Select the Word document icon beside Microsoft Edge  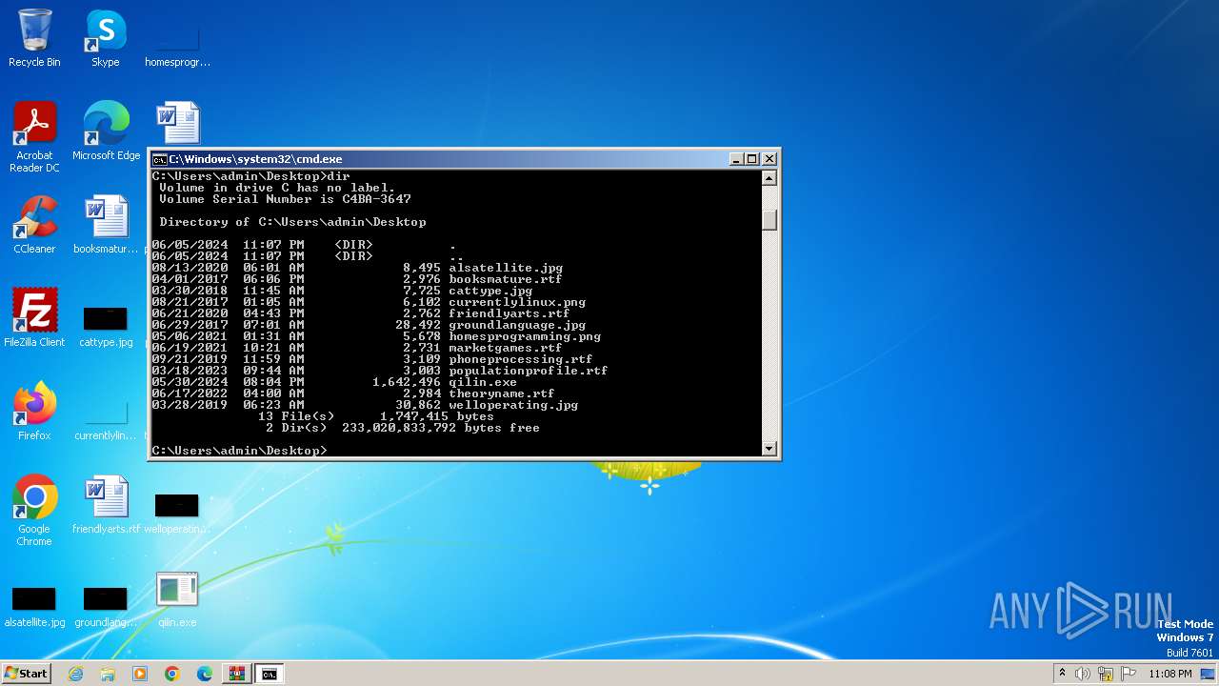click(x=177, y=124)
